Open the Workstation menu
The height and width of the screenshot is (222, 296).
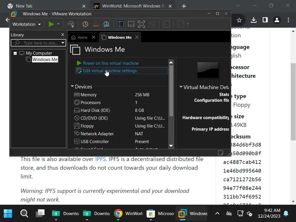26,24
